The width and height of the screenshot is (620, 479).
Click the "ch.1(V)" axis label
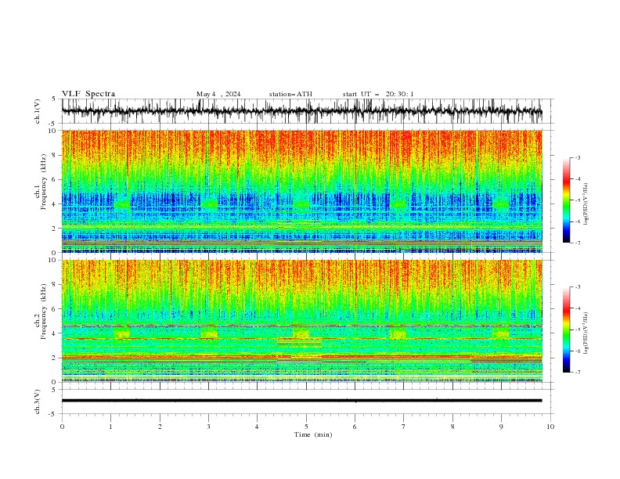[x=38, y=111]
